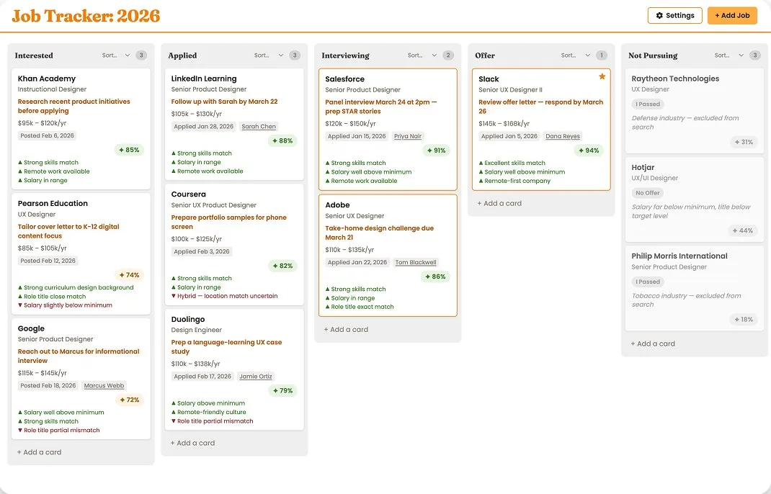This screenshot has height=494, width=771.
Task: Open the Duolingo card title
Action: click(188, 320)
